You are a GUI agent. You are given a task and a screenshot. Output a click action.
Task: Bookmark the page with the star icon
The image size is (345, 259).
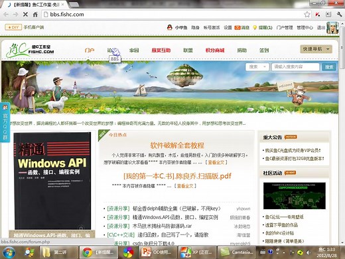coord(307,15)
